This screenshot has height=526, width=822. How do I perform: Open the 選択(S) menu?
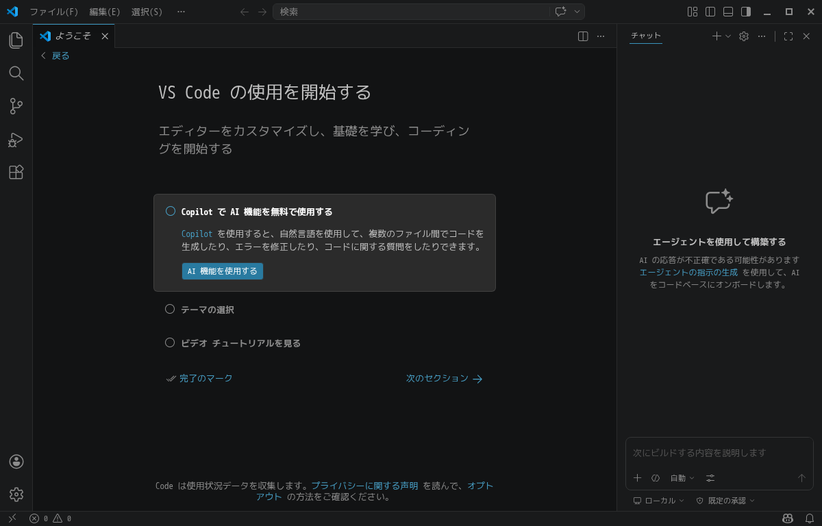147,12
